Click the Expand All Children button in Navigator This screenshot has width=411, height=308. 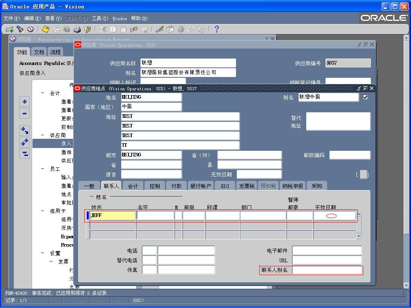[24, 130]
